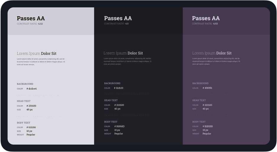
Task: Click the # 1b1b20 background color value
Action: 119,88
